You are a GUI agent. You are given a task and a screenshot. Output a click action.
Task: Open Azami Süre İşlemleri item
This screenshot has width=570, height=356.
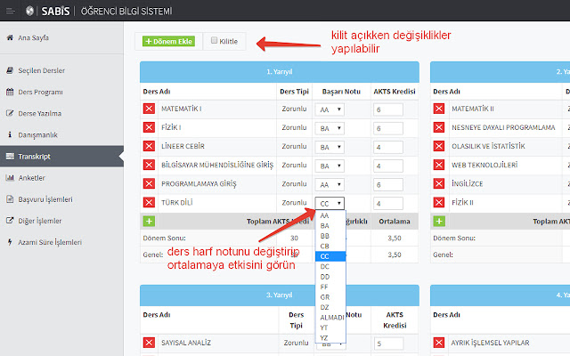(x=50, y=242)
